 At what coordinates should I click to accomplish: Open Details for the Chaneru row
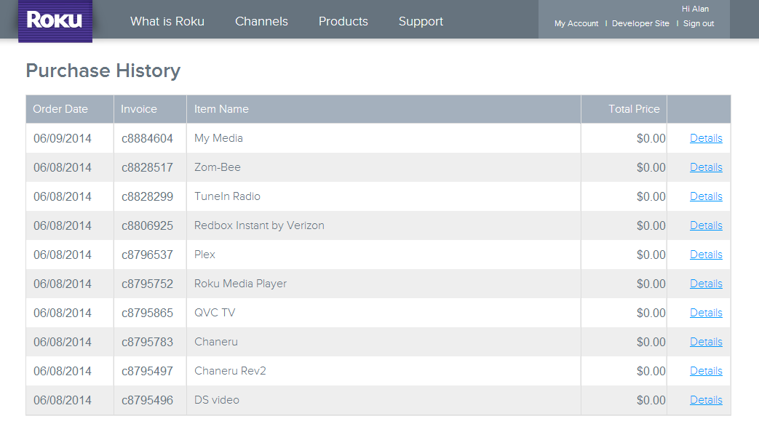click(x=706, y=342)
